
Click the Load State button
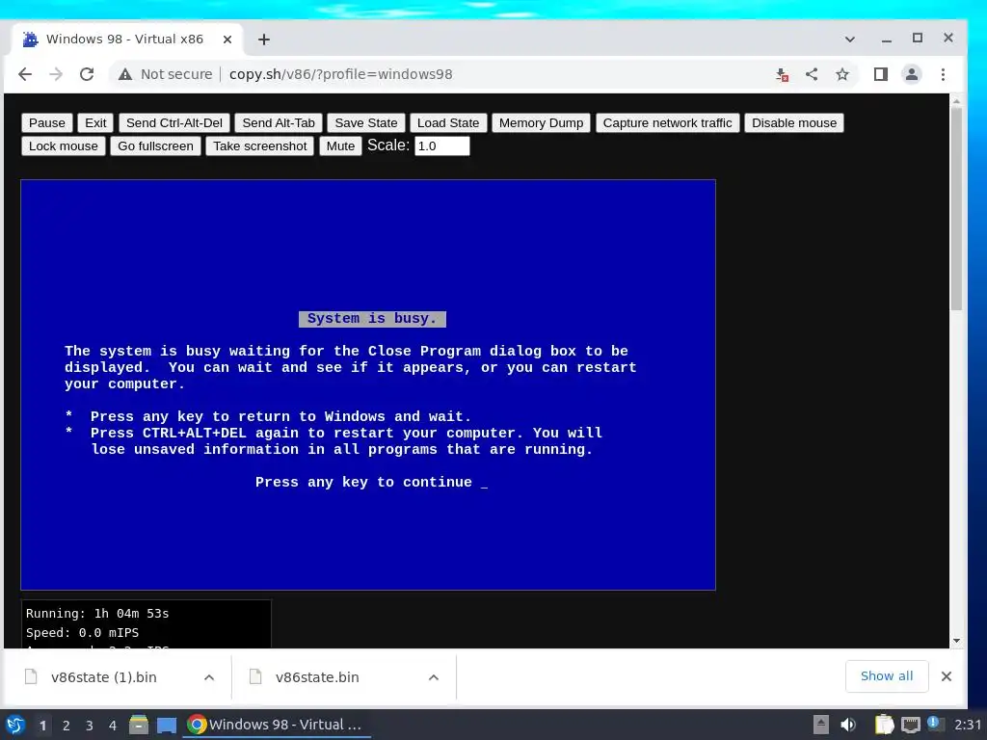[x=448, y=122]
